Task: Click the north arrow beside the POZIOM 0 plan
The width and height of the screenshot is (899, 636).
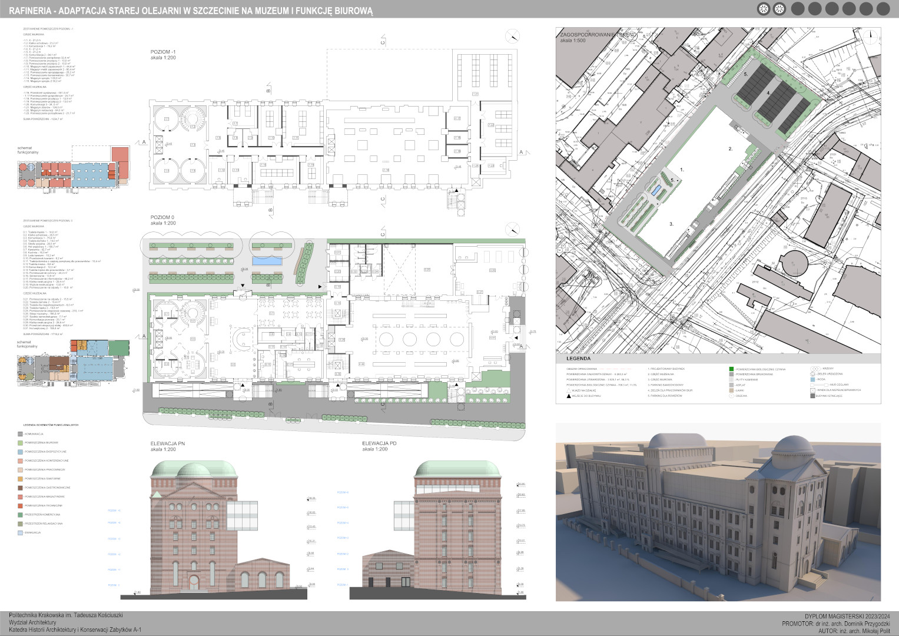Action: pyautogui.click(x=513, y=229)
